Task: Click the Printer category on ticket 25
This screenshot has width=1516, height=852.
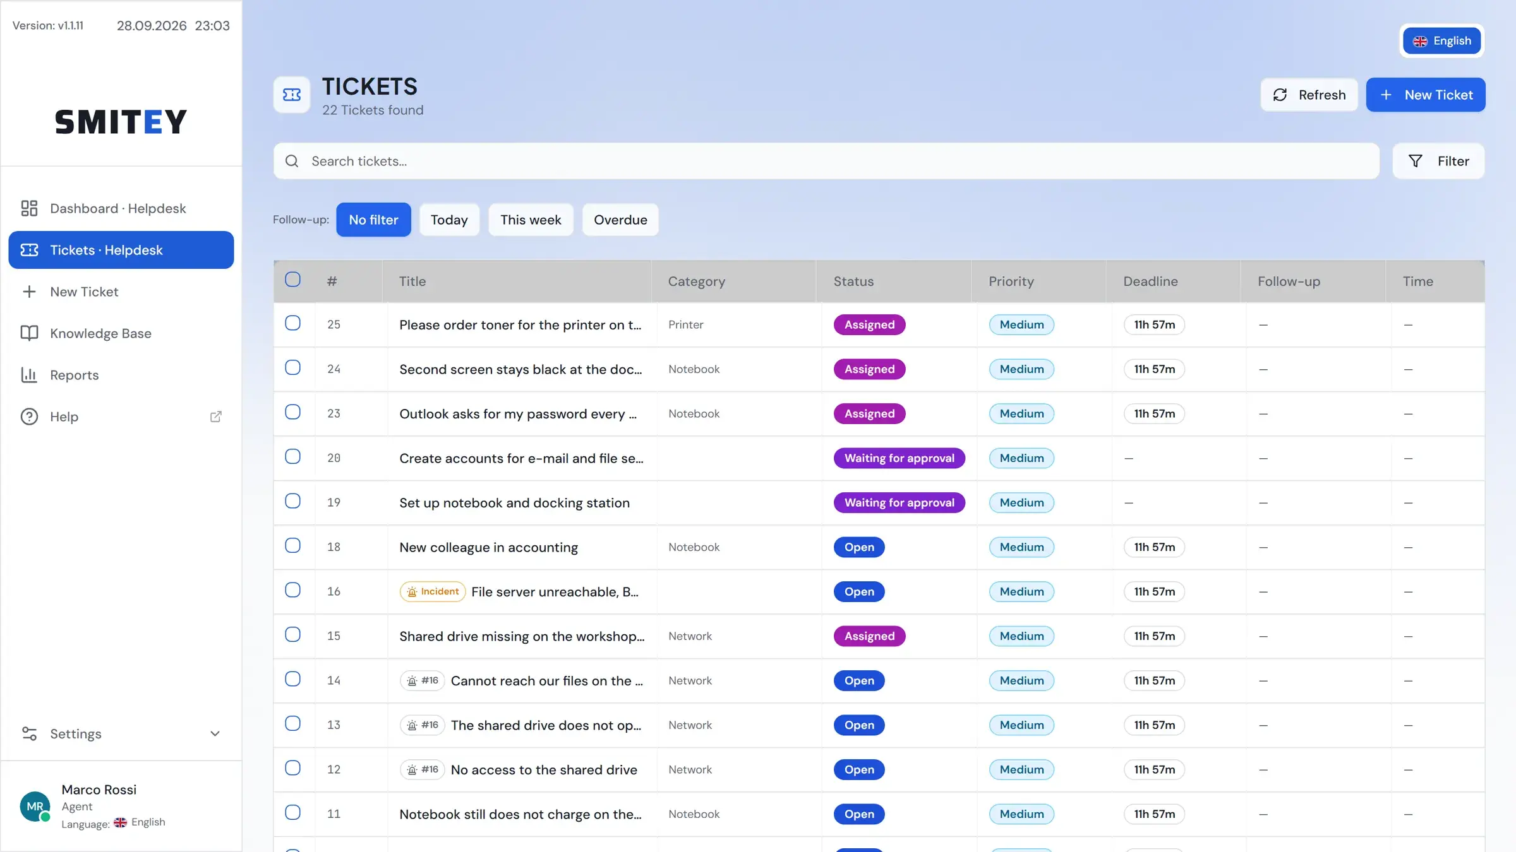Action: tap(685, 324)
